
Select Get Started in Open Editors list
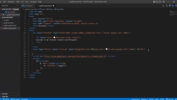[x=11, y=12]
